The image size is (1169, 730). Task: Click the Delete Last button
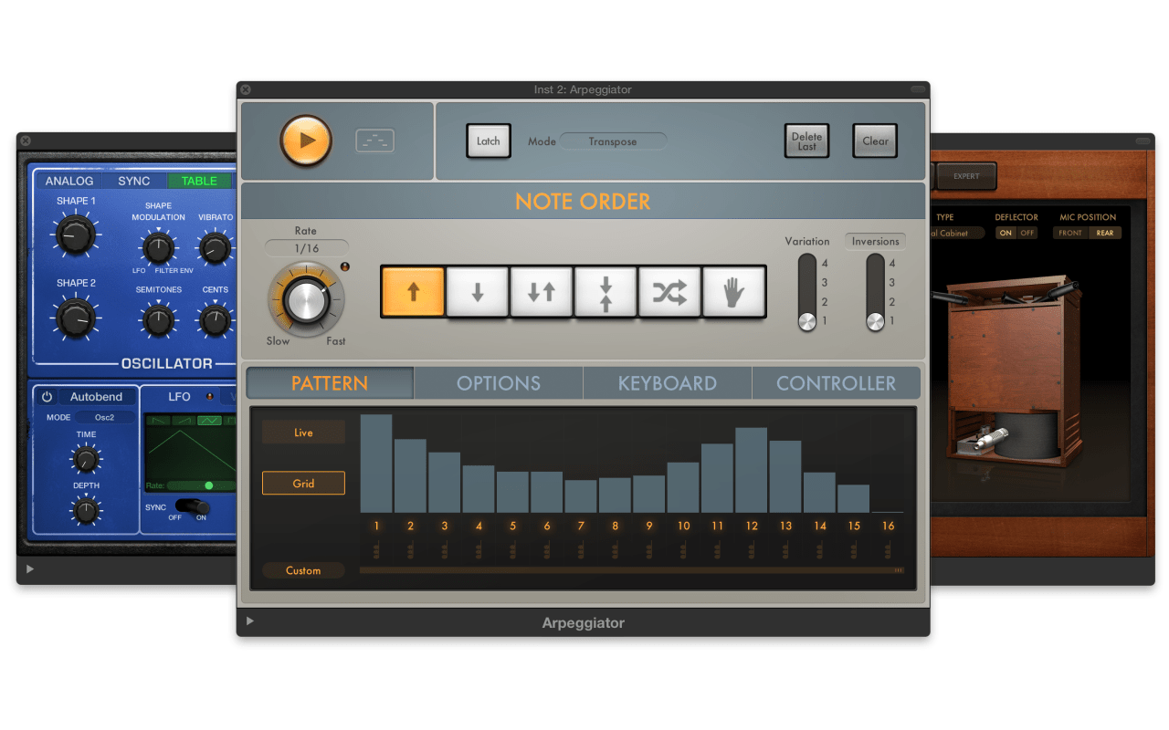click(806, 141)
